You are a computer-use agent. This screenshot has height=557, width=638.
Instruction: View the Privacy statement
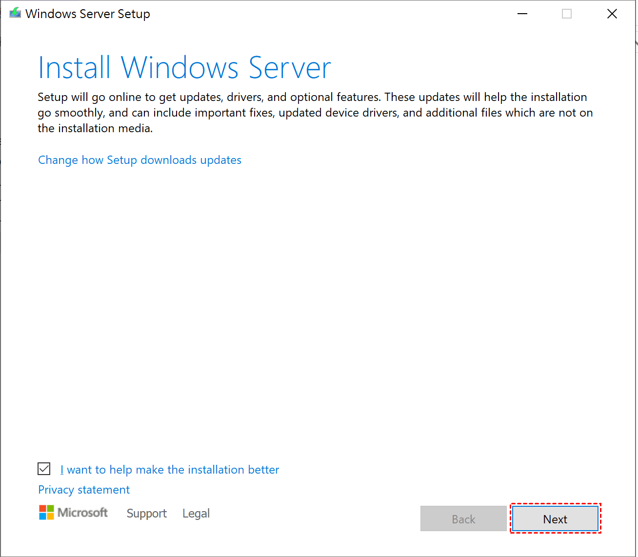pyautogui.click(x=84, y=490)
